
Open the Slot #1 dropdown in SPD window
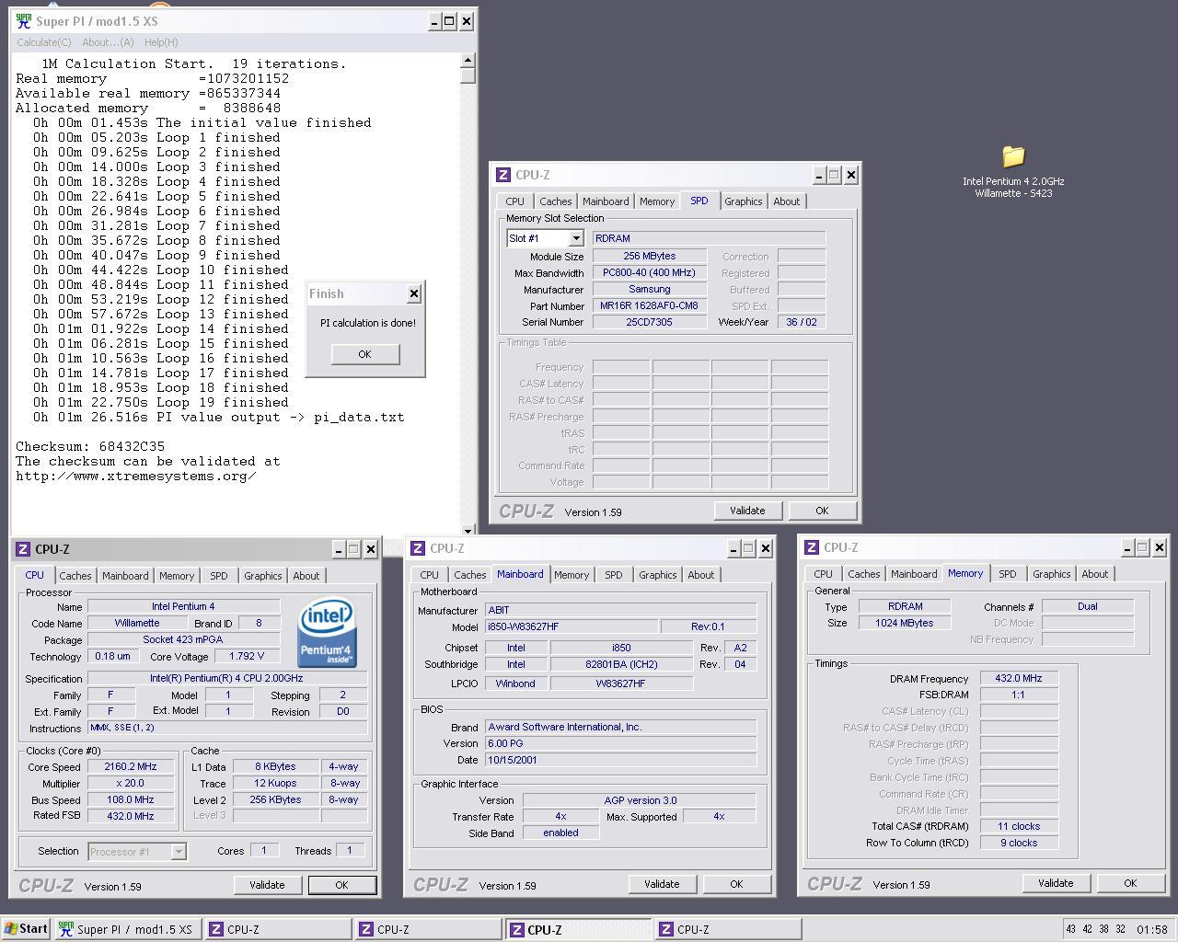pos(576,238)
